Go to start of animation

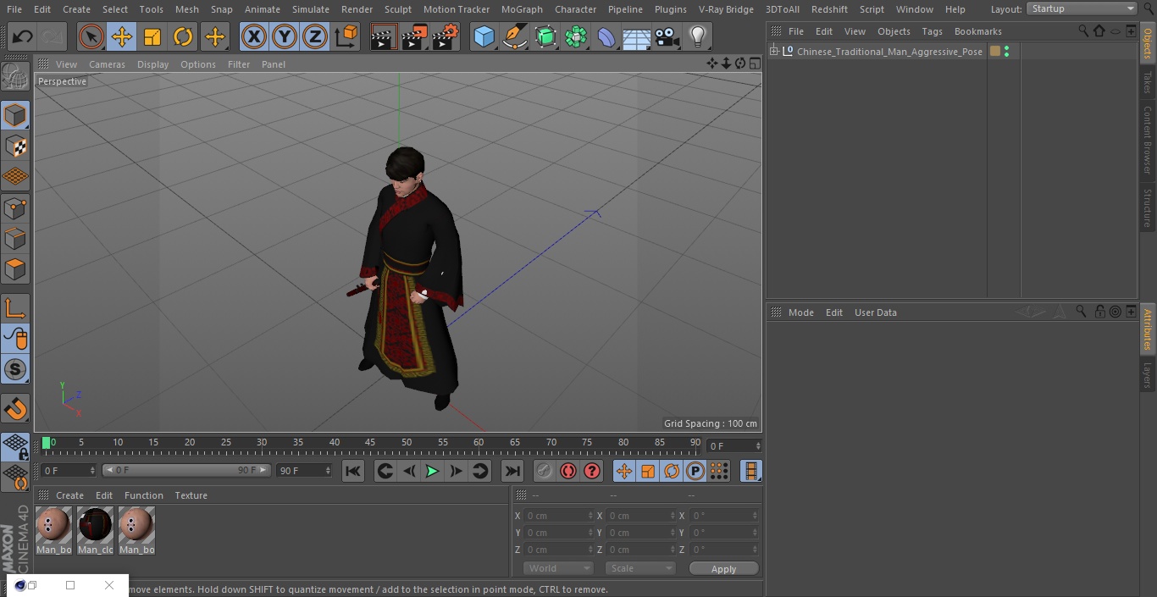[353, 471]
